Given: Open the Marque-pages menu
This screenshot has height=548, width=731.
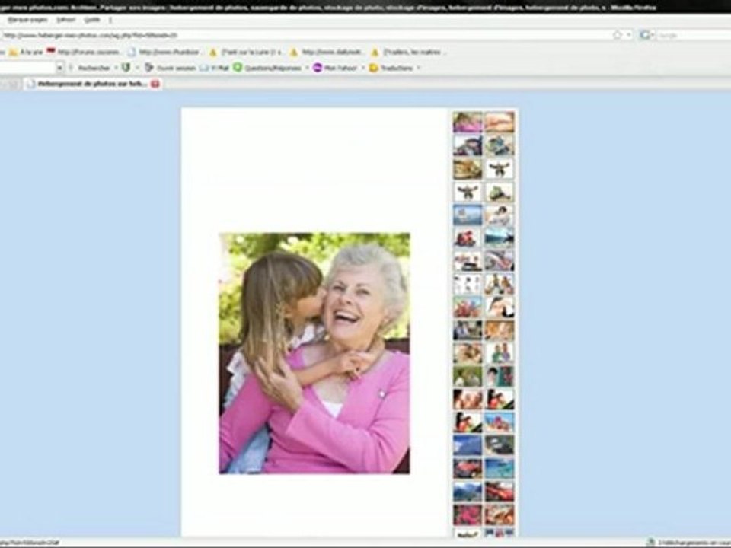Looking at the screenshot, I should point(27,20).
